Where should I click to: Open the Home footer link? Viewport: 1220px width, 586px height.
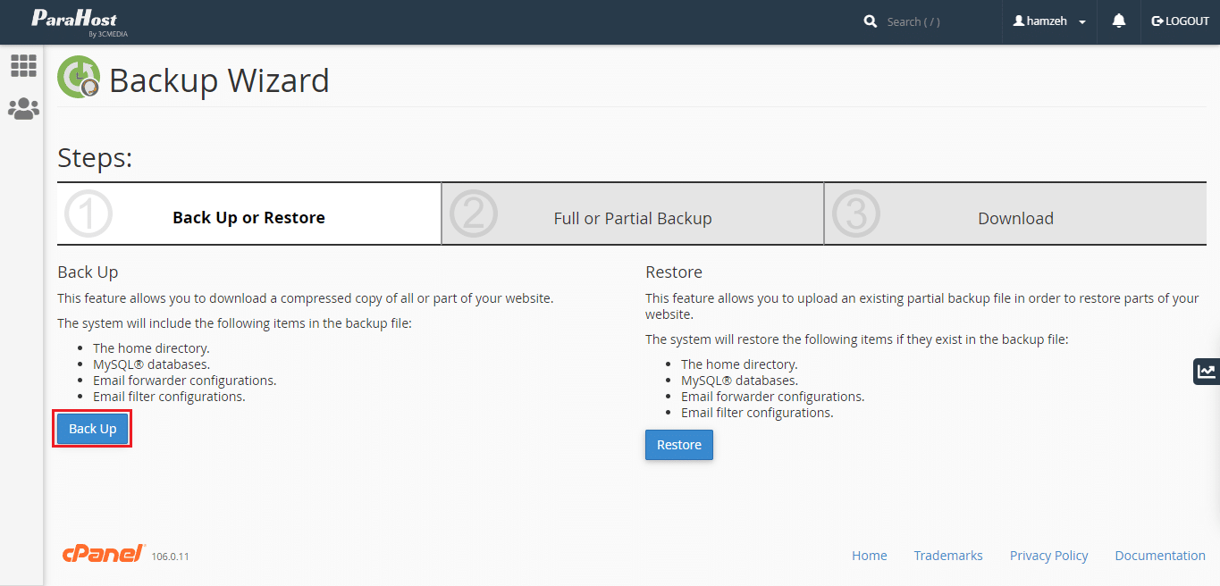point(869,556)
